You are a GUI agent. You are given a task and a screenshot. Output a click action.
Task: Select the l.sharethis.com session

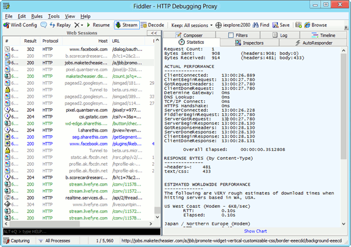click(79, 131)
